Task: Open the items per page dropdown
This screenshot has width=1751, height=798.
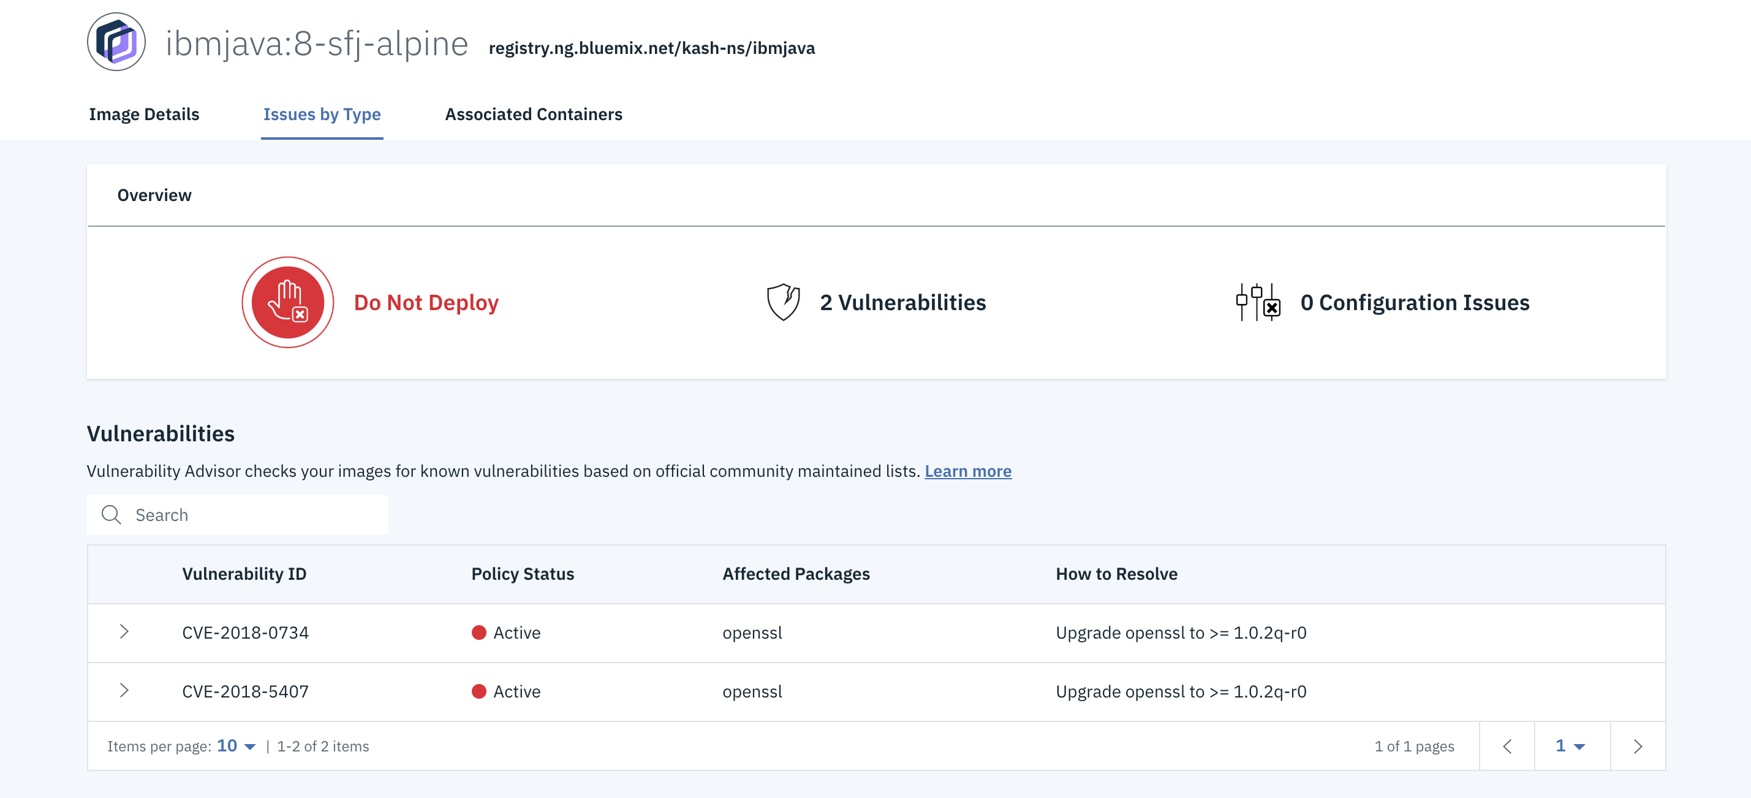Action: [x=235, y=746]
